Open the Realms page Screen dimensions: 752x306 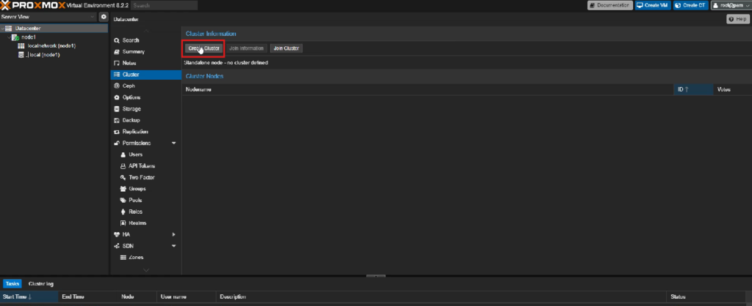point(137,223)
